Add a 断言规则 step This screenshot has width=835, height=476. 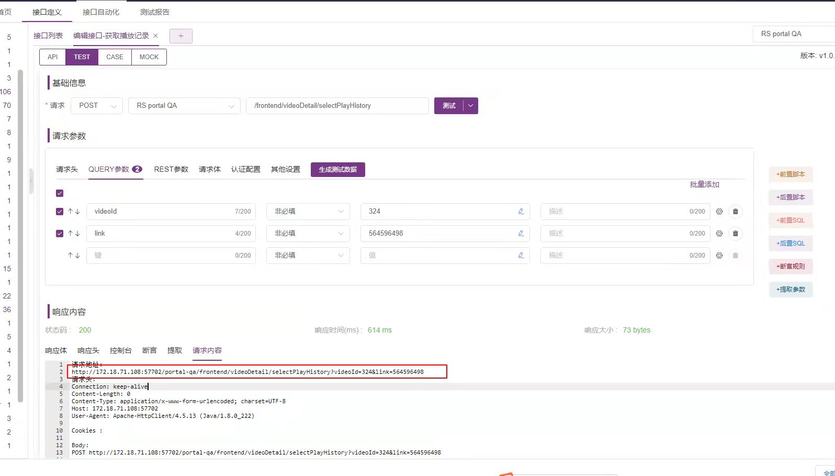click(x=791, y=267)
